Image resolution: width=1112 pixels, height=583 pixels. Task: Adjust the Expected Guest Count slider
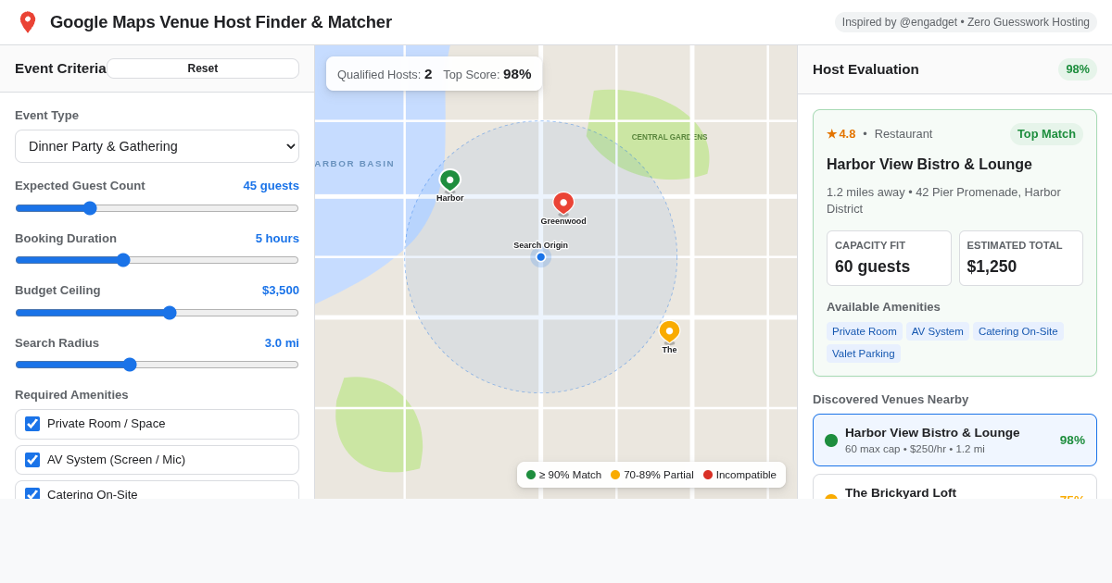click(x=157, y=208)
